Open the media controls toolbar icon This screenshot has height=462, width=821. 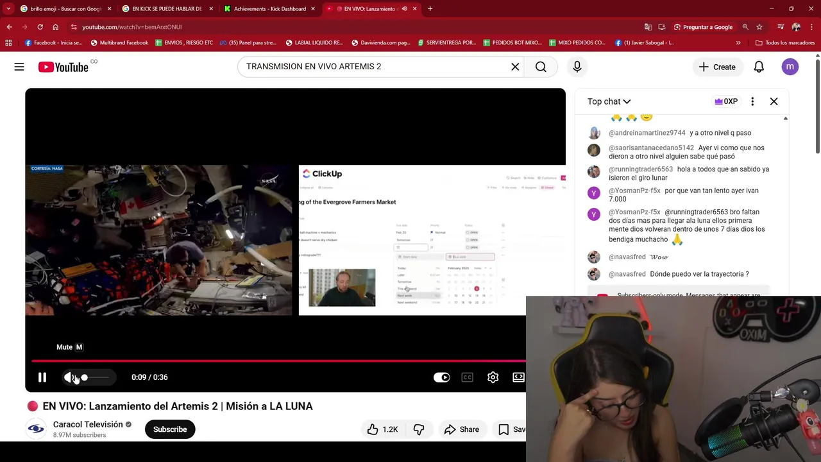781,27
